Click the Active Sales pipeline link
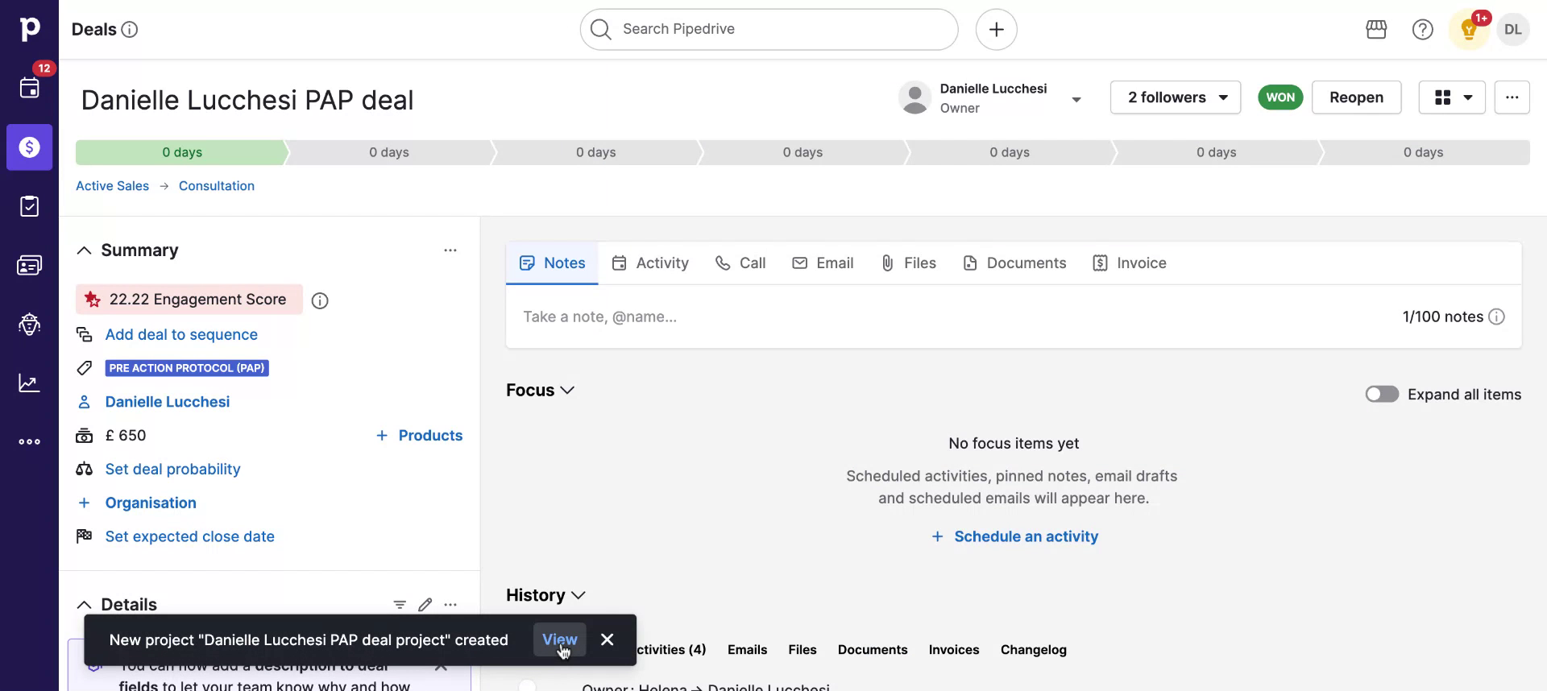The height and width of the screenshot is (691, 1547). (x=112, y=186)
